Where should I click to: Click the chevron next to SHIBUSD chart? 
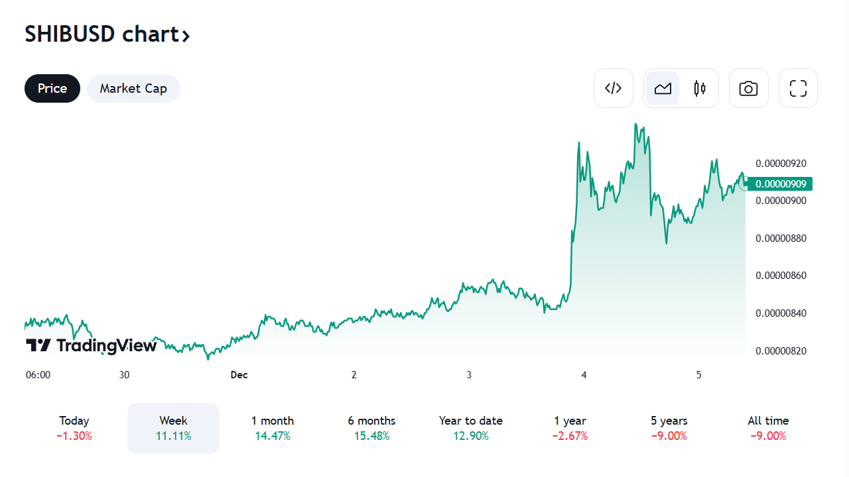tap(186, 36)
